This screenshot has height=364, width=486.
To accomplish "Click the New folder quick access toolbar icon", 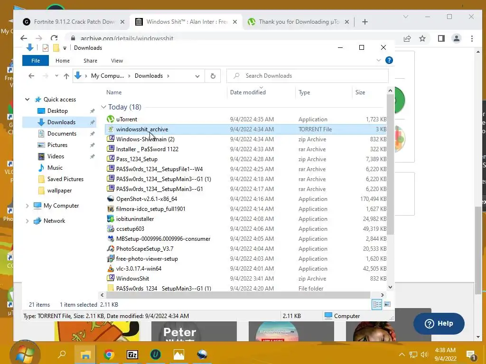I will (x=56, y=48).
